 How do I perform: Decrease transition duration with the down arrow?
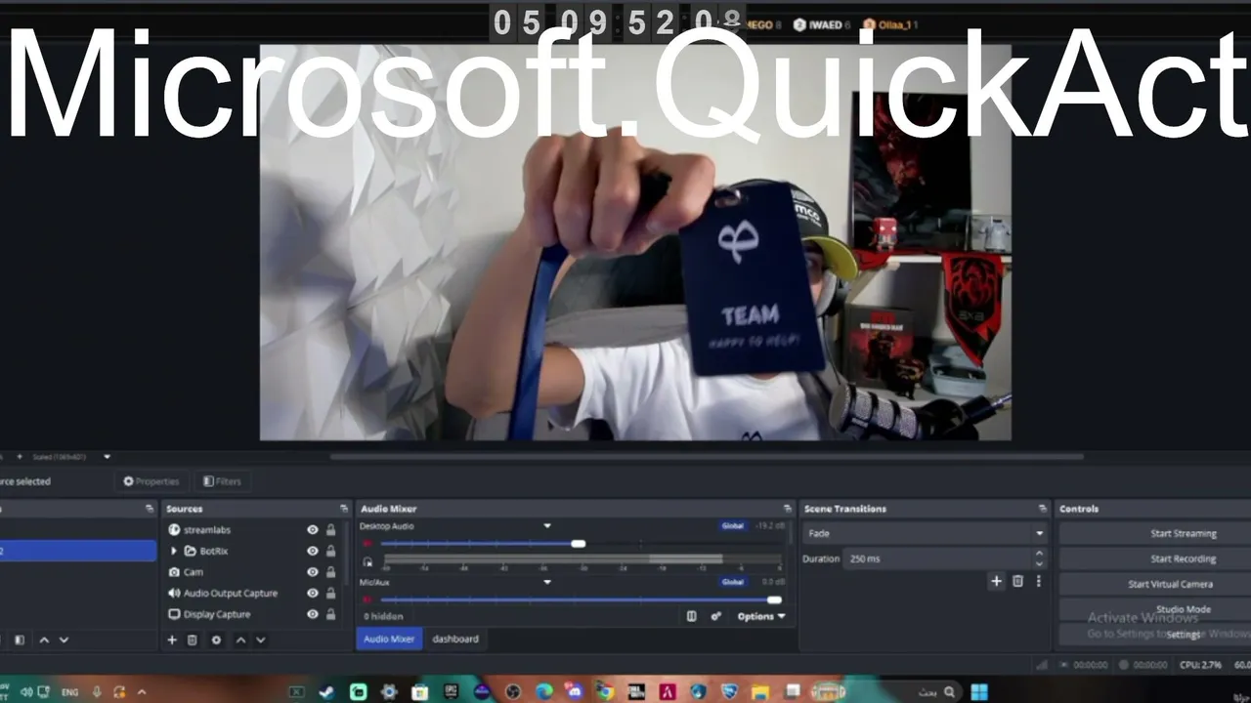click(x=1039, y=563)
